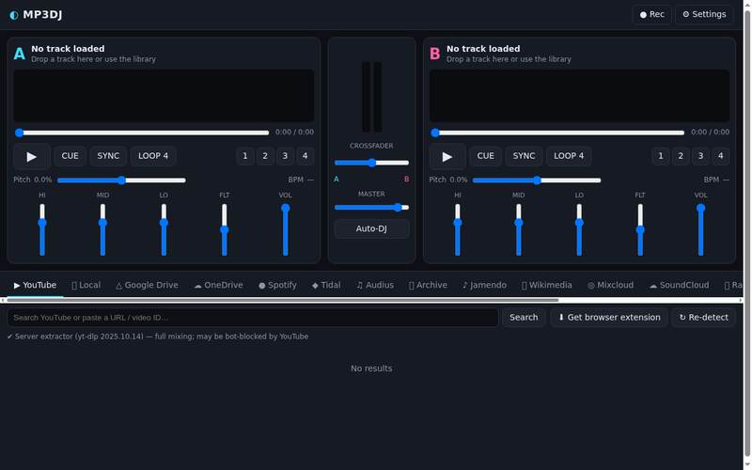Click the YouTube search input field

(x=253, y=318)
